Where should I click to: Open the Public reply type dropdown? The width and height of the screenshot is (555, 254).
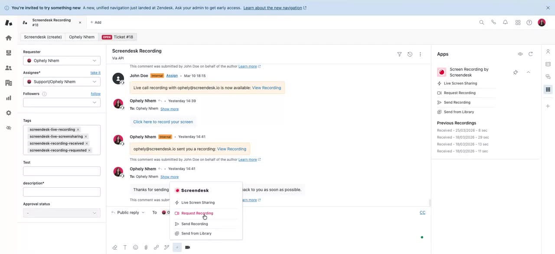point(128,212)
